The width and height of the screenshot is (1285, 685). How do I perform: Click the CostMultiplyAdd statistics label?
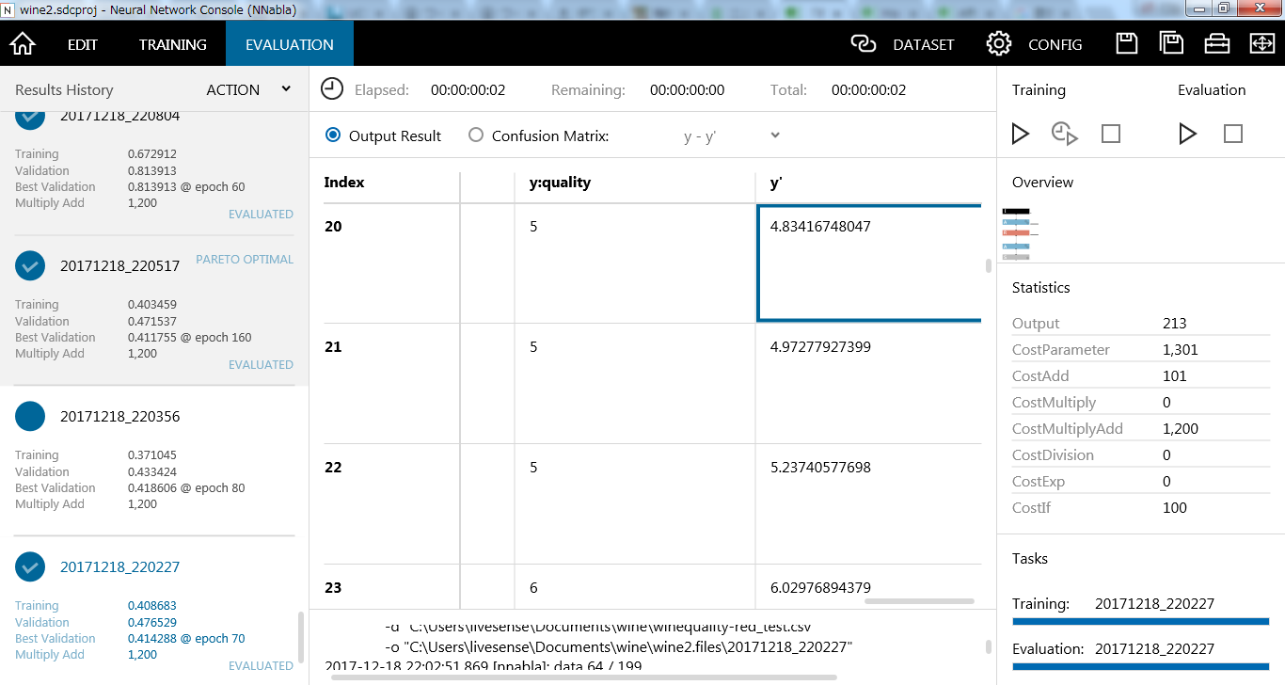[x=1068, y=429]
